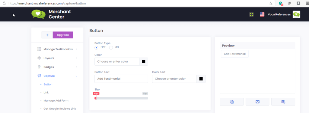Open Manage Testimonials in sidebar
Image resolution: width=309 pixels, height=113 pixels.
point(58,49)
